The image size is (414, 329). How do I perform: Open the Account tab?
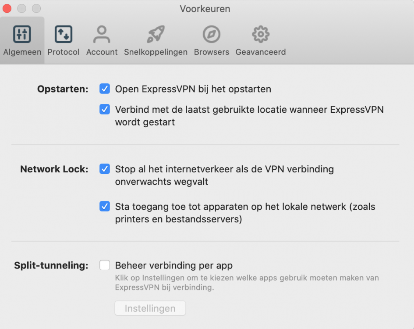point(102,39)
